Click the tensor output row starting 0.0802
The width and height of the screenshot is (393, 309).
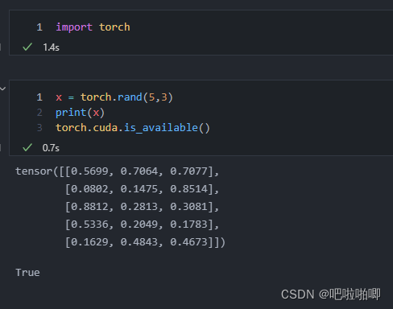[143, 189]
